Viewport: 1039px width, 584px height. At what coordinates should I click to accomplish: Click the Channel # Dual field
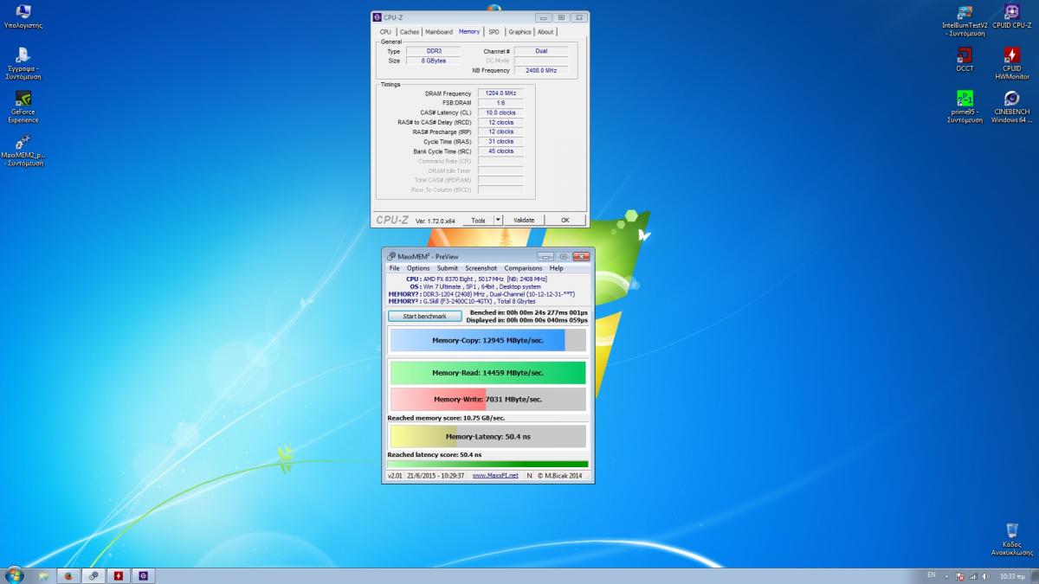[541, 51]
